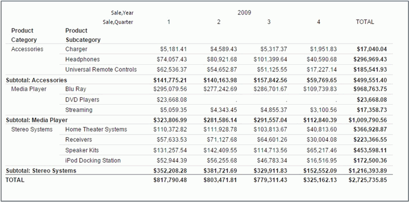Click the DVD Players subcategory label
Image resolution: width=409 pixels, height=202 pixels.
(82, 99)
